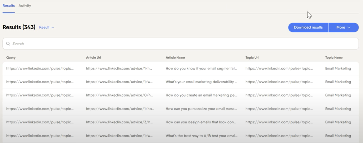Open the Article Url in email segmentation row
The width and height of the screenshot is (363, 143).
coord(119,68)
